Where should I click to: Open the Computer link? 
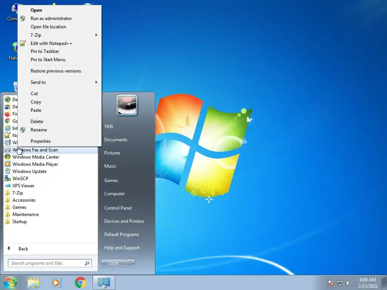point(115,194)
